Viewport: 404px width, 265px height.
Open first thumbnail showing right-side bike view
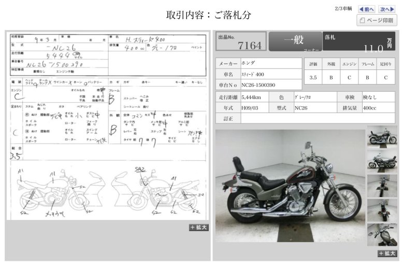tap(382, 136)
